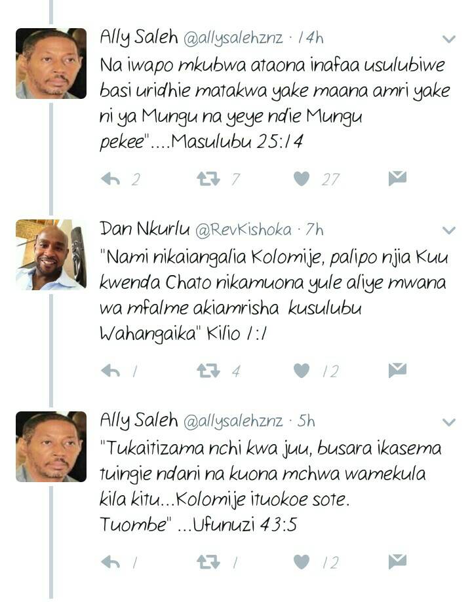Viewport: 472px width, 602px height.
Task: Retweet the Ufunuzi 43:5 tweet
Action: point(208,563)
